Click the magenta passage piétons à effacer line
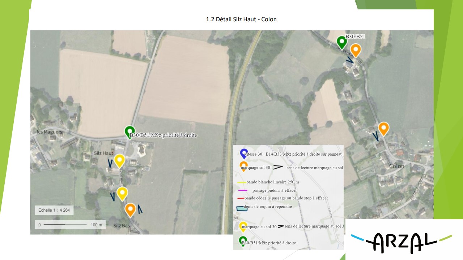This screenshot has height=260, width=463. coord(242,190)
